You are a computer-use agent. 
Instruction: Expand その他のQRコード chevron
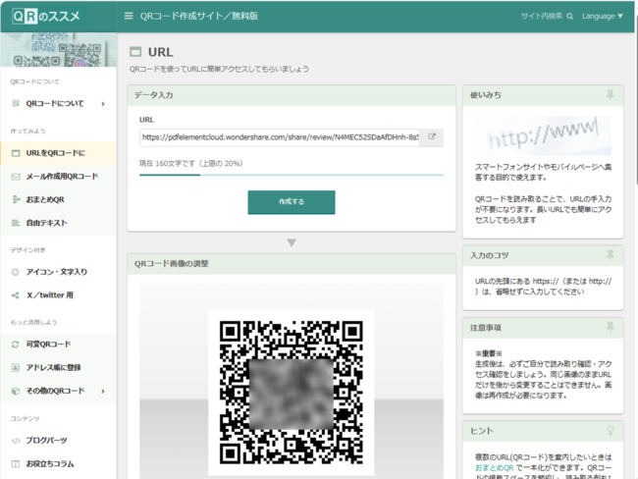(x=103, y=391)
